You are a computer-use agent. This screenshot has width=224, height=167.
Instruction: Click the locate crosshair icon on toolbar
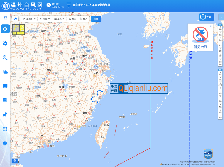tap(15, 19)
